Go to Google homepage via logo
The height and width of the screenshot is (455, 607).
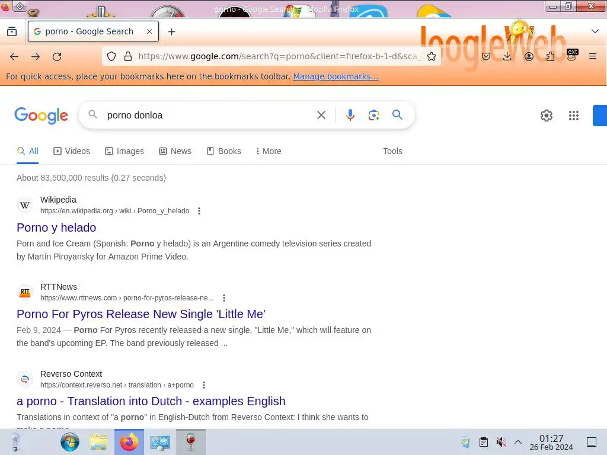point(41,116)
